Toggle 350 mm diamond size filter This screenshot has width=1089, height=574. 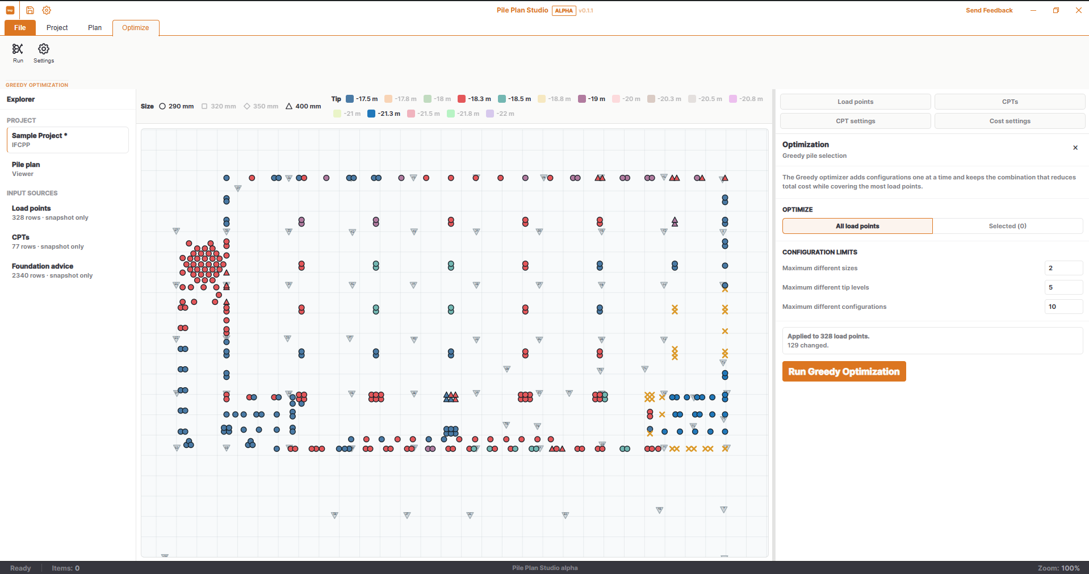[261, 106]
